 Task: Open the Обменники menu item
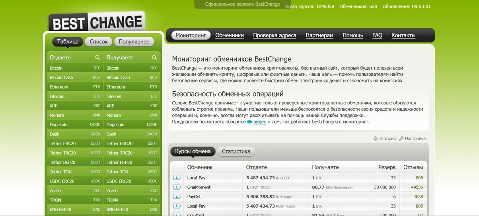(230, 35)
